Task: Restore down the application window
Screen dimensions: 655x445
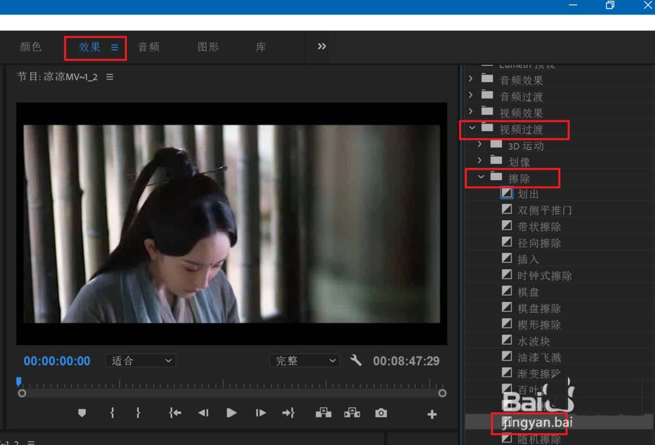Action: coord(610,5)
